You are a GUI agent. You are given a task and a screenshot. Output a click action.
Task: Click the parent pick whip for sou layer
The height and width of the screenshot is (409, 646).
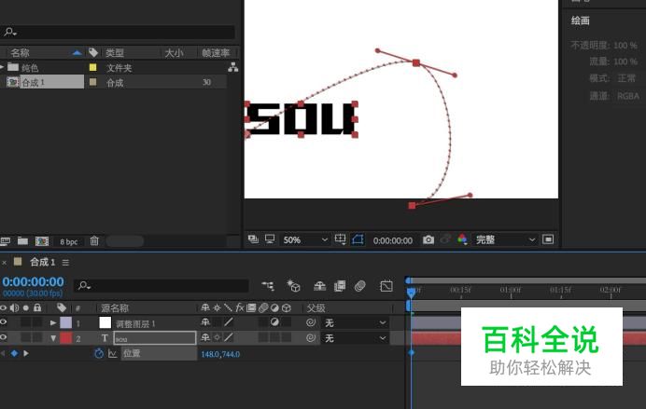click(311, 338)
